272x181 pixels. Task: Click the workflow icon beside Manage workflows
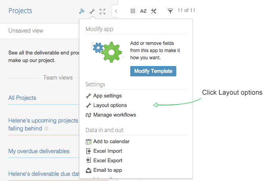(88, 115)
